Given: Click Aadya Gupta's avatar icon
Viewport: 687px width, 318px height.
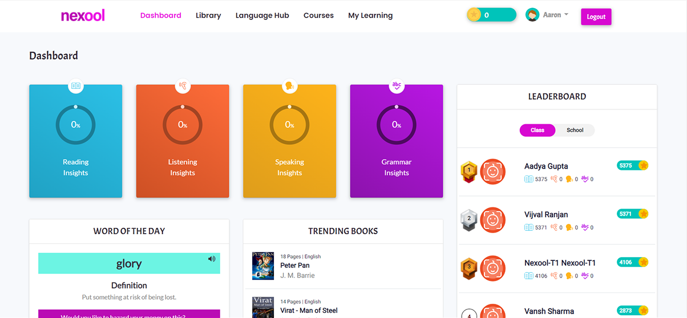Looking at the screenshot, I should click(493, 172).
